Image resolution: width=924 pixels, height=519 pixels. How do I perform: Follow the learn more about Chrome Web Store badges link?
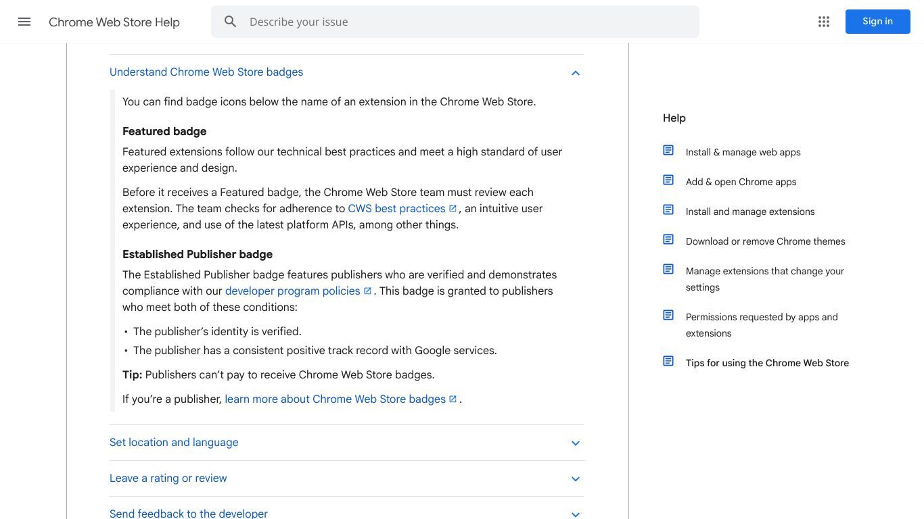[x=336, y=399]
